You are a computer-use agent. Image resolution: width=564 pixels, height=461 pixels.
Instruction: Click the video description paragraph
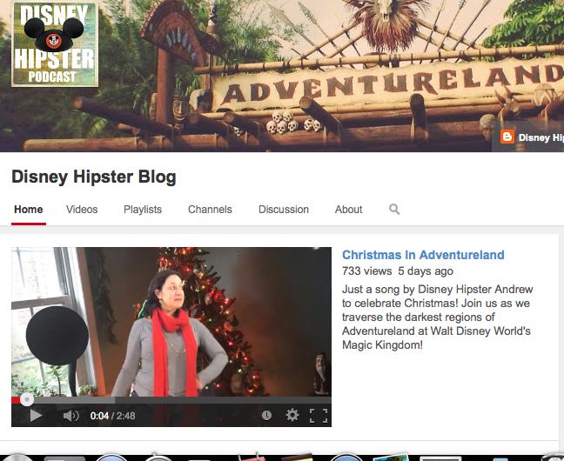coord(438,317)
